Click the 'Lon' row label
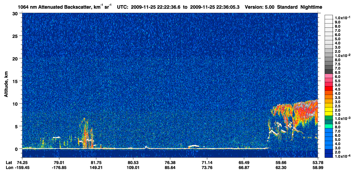353x181 pixels. (x=9, y=168)
